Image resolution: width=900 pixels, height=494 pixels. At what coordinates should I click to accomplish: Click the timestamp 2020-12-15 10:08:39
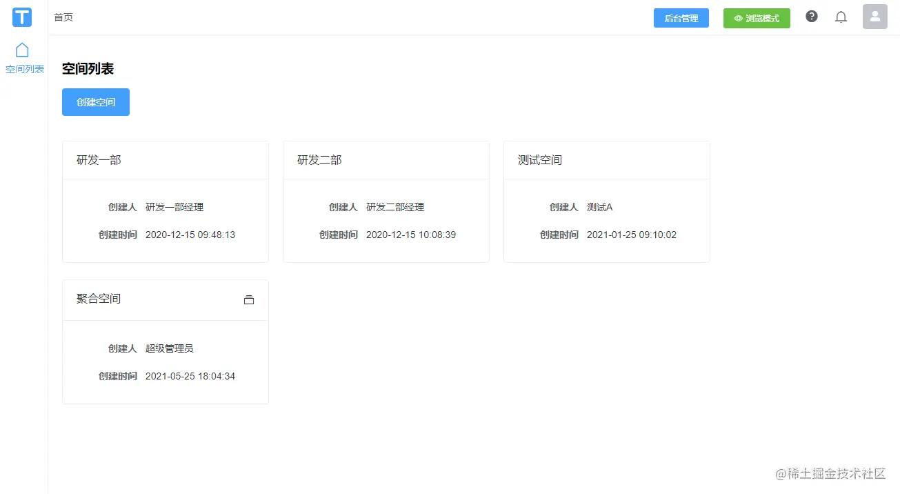click(411, 235)
